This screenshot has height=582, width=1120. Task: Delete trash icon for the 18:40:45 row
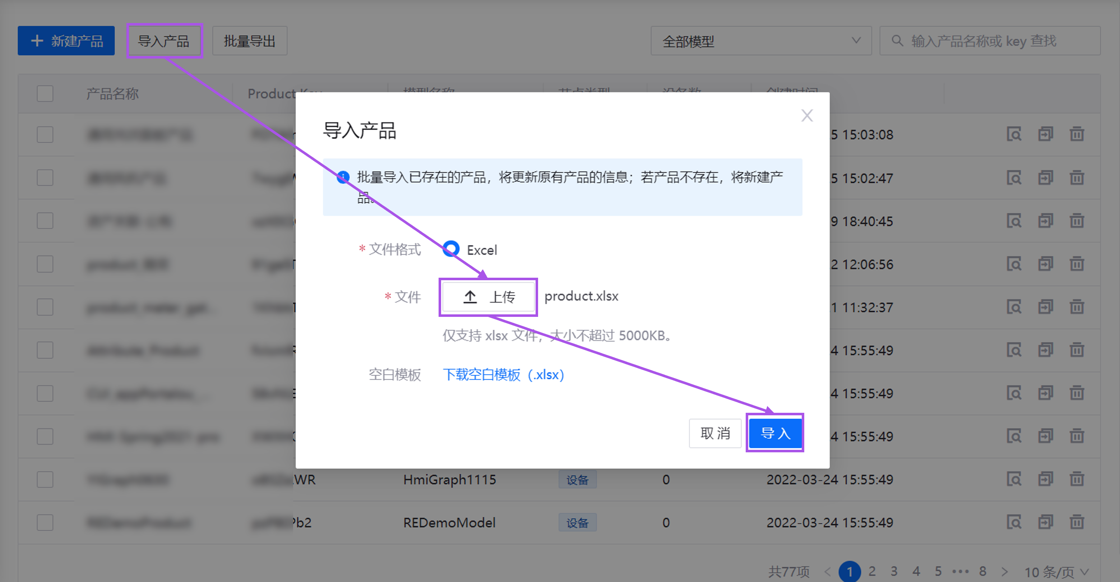(x=1077, y=221)
